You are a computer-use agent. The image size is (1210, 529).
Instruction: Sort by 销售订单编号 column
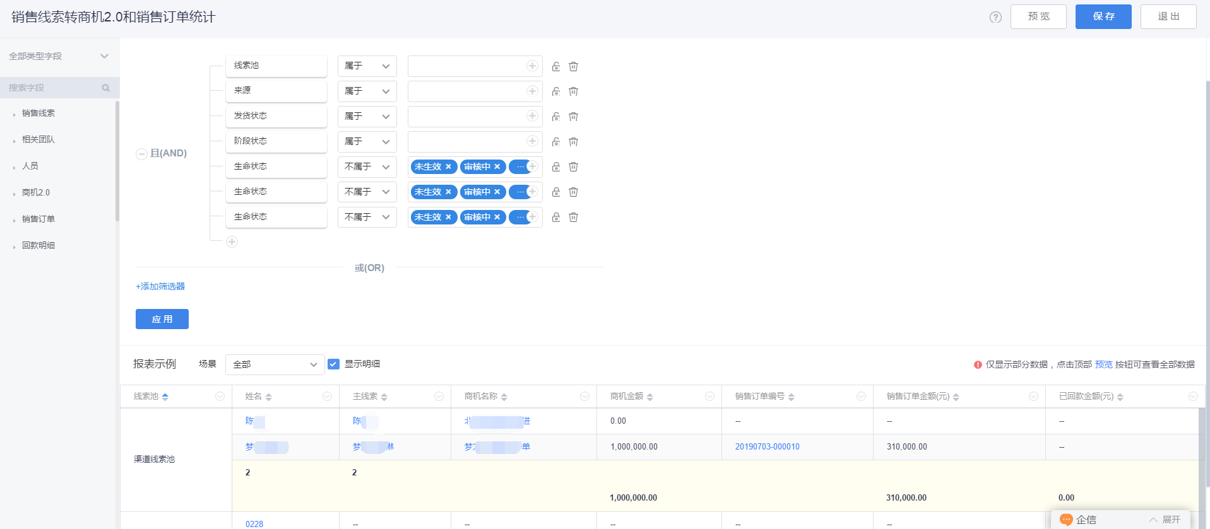click(x=792, y=397)
